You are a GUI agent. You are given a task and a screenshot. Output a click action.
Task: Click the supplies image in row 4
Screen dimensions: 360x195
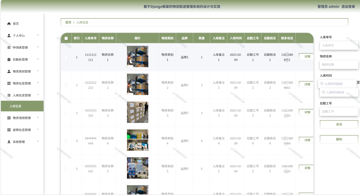[137, 140]
